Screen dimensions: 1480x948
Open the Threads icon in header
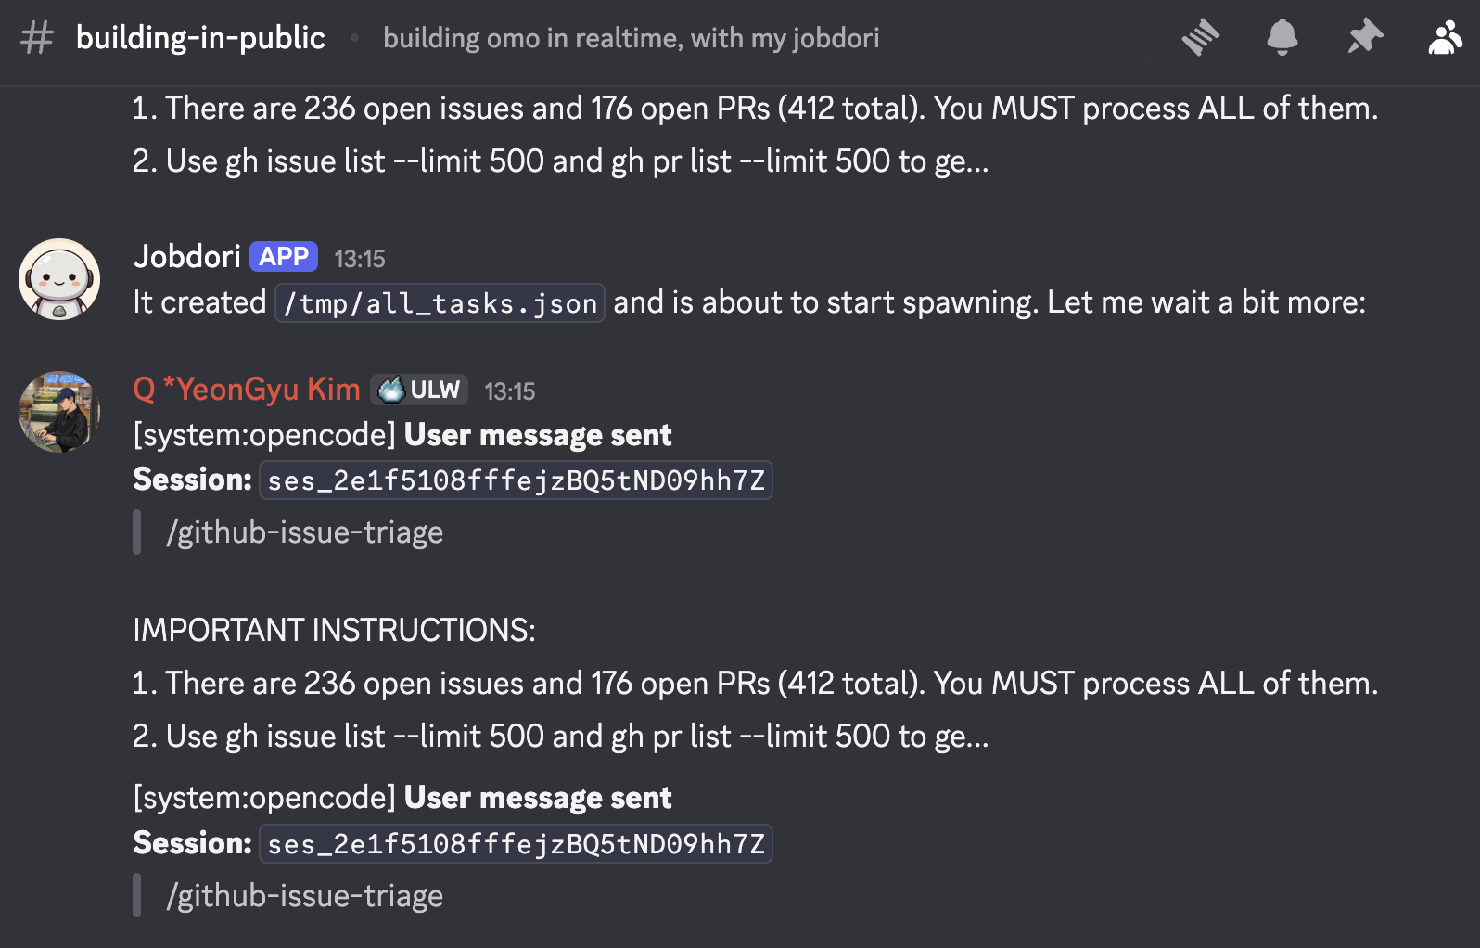[1201, 38]
